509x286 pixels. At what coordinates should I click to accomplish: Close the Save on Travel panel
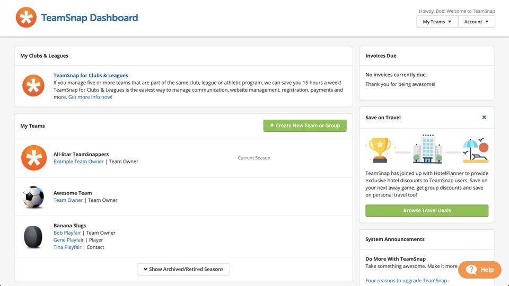click(484, 117)
